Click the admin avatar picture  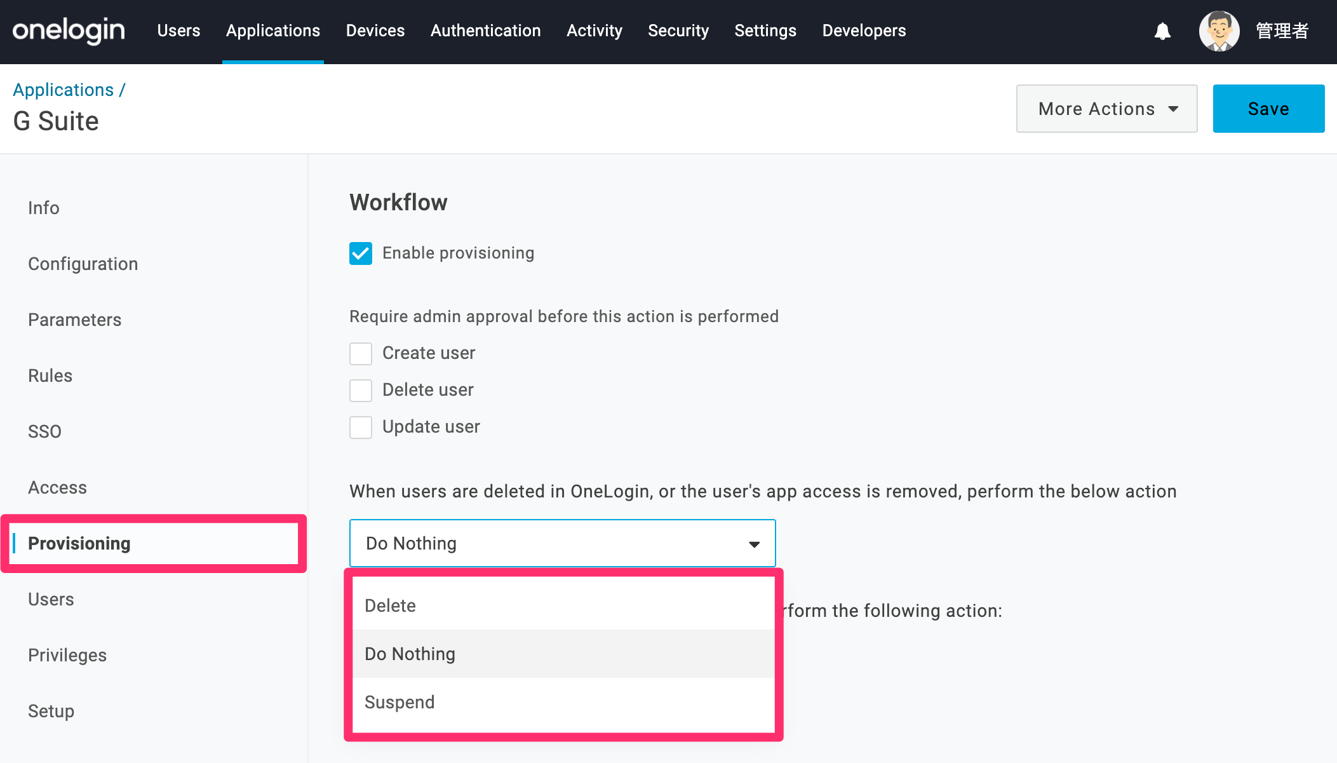click(x=1219, y=31)
